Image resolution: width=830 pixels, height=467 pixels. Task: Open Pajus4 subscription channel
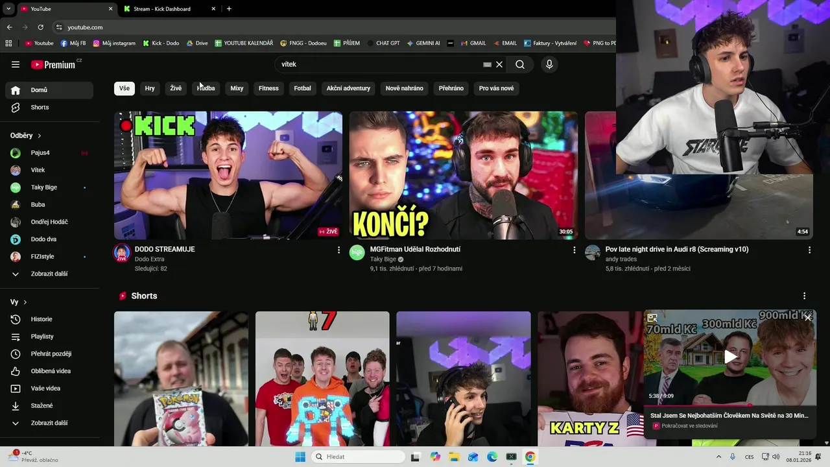pyautogui.click(x=49, y=152)
